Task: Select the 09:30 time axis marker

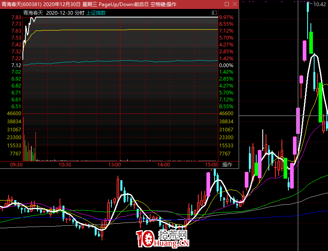Action: [x=16, y=165]
